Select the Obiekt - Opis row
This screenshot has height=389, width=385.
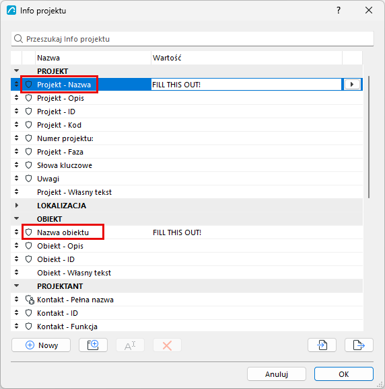coord(186,246)
